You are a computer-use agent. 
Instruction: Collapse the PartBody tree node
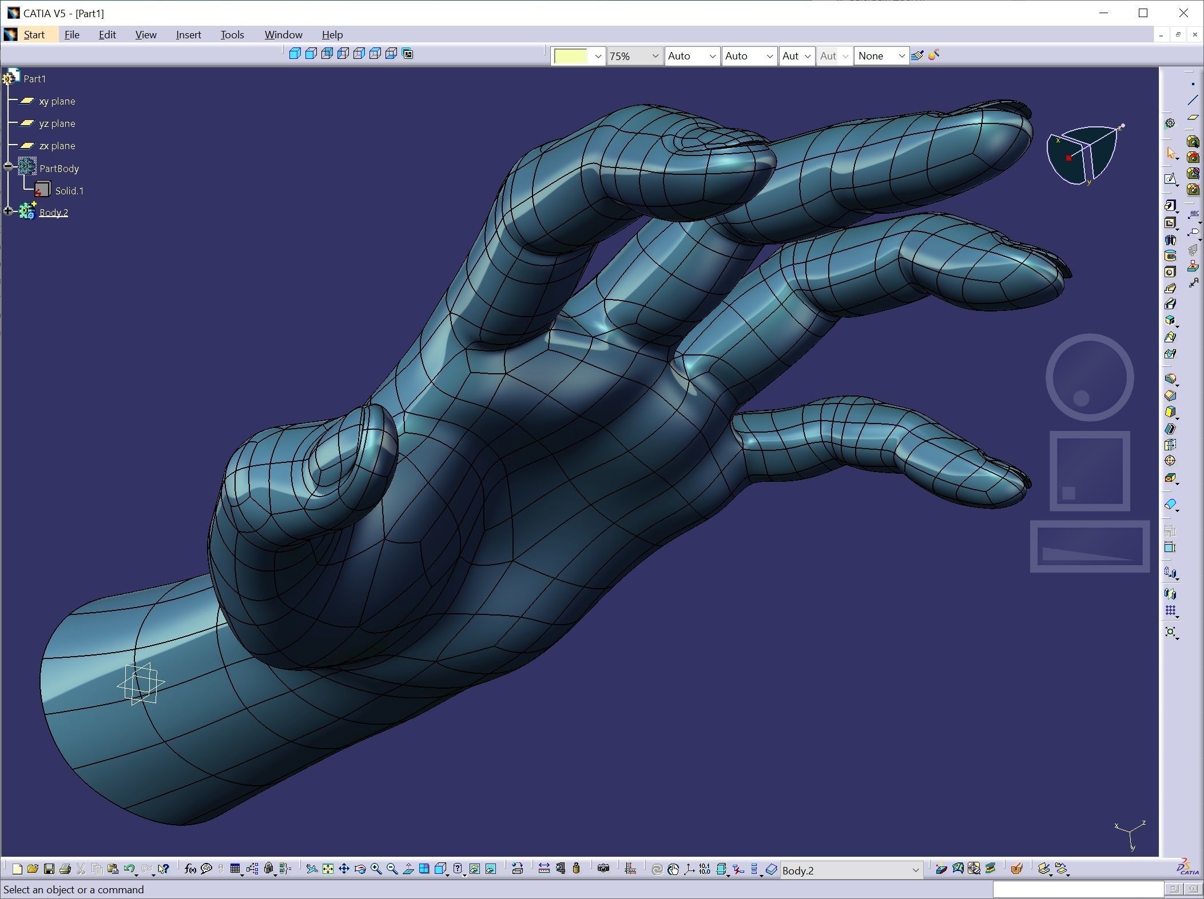(x=8, y=167)
